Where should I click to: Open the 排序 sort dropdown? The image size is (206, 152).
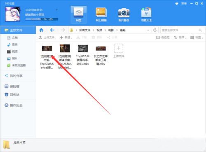click(x=180, y=37)
